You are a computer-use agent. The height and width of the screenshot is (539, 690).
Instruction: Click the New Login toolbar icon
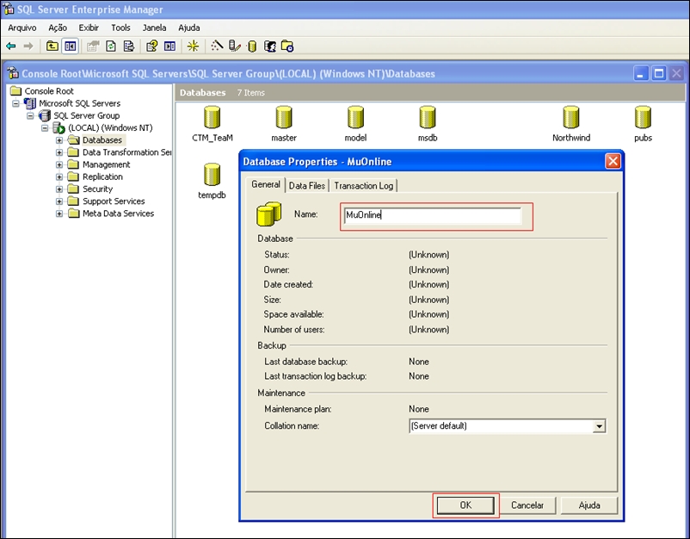pyautogui.click(x=270, y=46)
